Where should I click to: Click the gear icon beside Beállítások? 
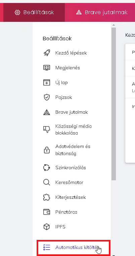pos(17,12)
